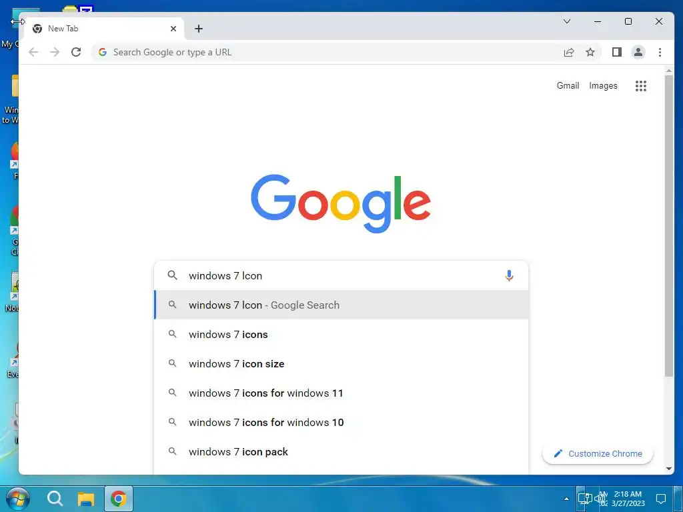Open File Explorer from the taskbar
The width and height of the screenshot is (683, 512).
tap(86, 499)
